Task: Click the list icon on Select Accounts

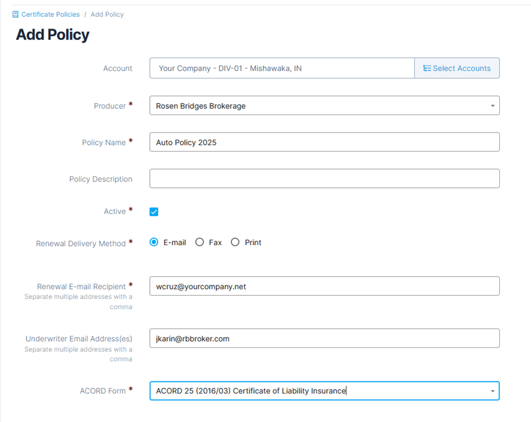Action: click(x=427, y=68)
